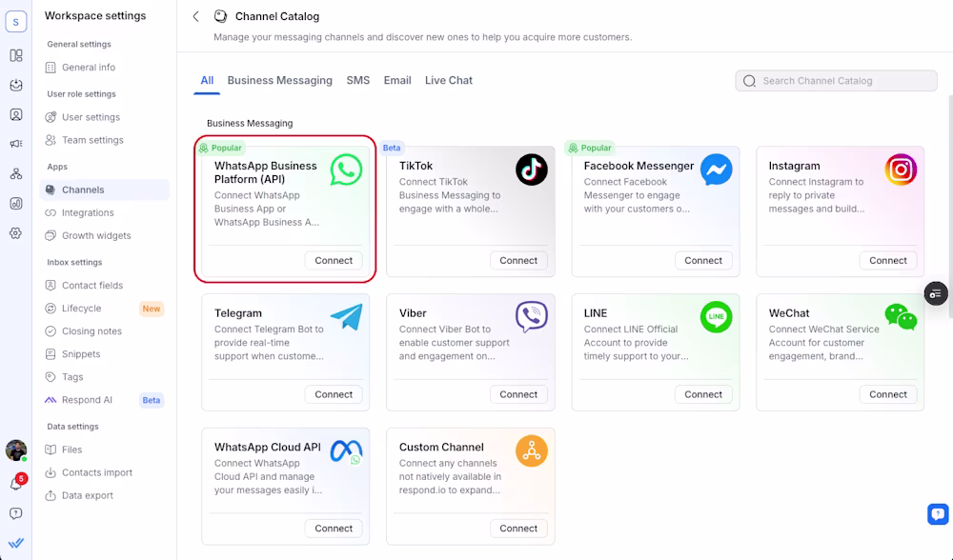Open General info settings

tap(105, 68)
